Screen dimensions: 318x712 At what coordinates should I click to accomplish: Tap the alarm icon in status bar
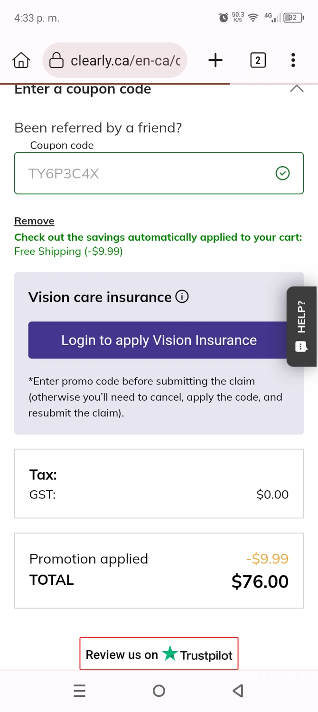point(224,18)
